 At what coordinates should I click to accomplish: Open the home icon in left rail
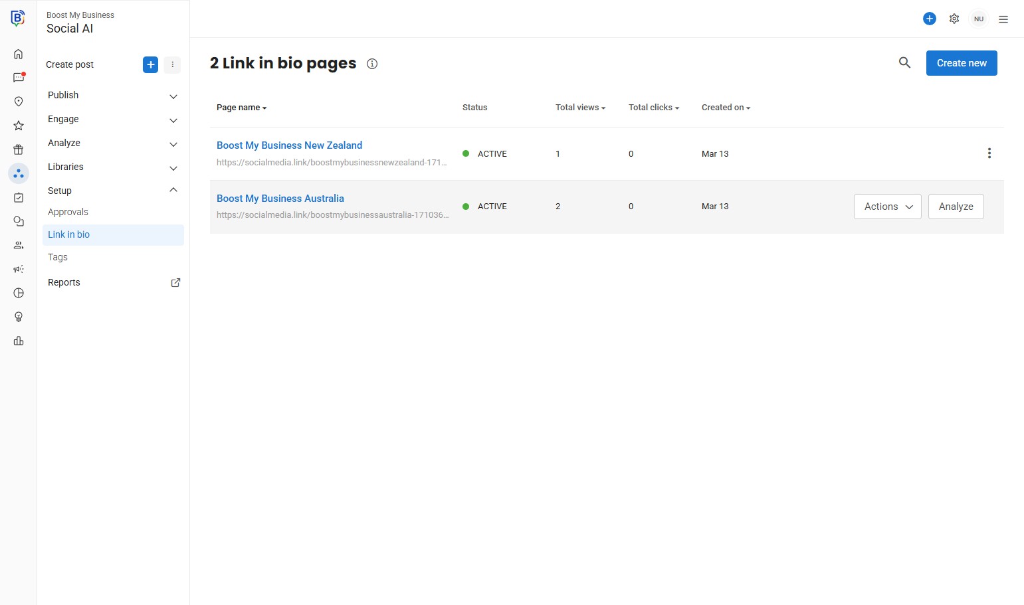tap(19, 54)
